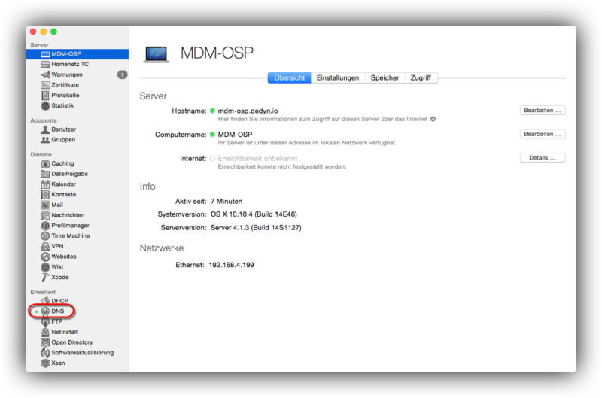
Task: Select the VPN service icon
Action: (x=45, y=247)
